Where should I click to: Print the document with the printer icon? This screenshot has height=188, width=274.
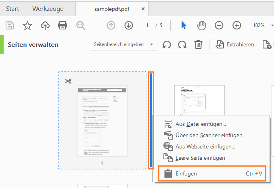coord(63,25)
